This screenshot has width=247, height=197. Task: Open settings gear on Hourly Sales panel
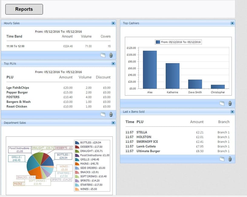(x=111, y=55)
